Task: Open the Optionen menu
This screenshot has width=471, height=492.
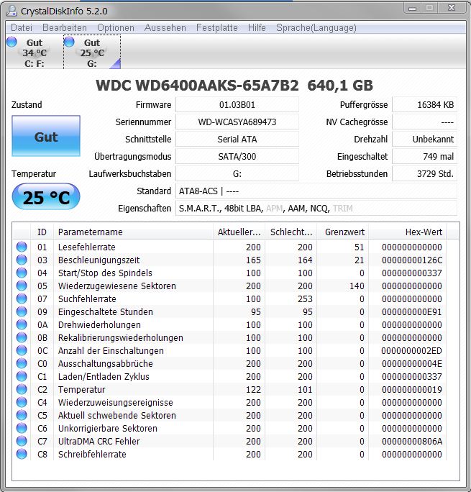Action: click(116, 27)
